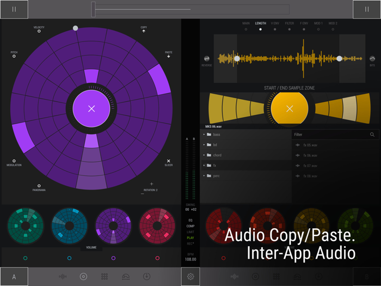Select the Panorama parameter dot
The width and height of the screenshot is (381, 286).
(39, 186)
